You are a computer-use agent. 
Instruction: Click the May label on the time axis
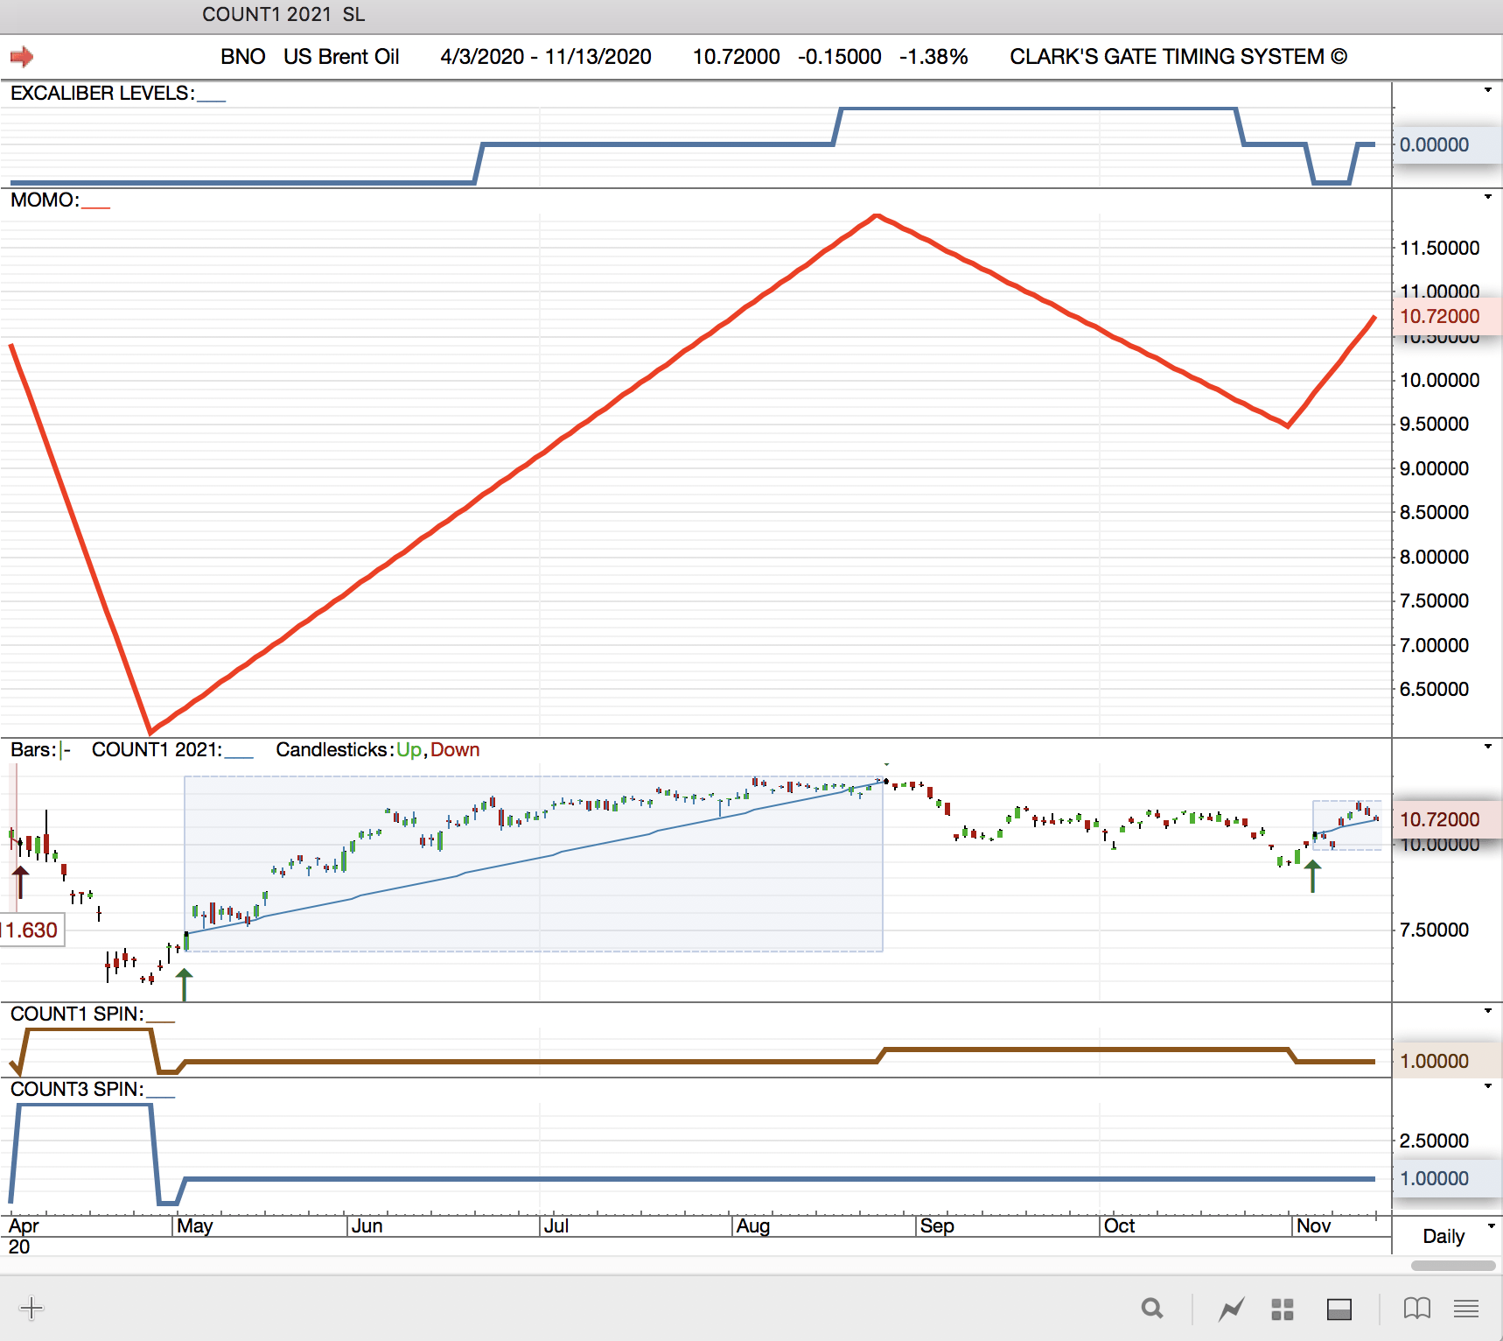pos(195,1225)
